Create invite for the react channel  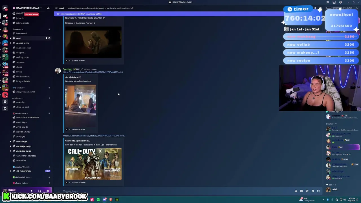[46, 38]
